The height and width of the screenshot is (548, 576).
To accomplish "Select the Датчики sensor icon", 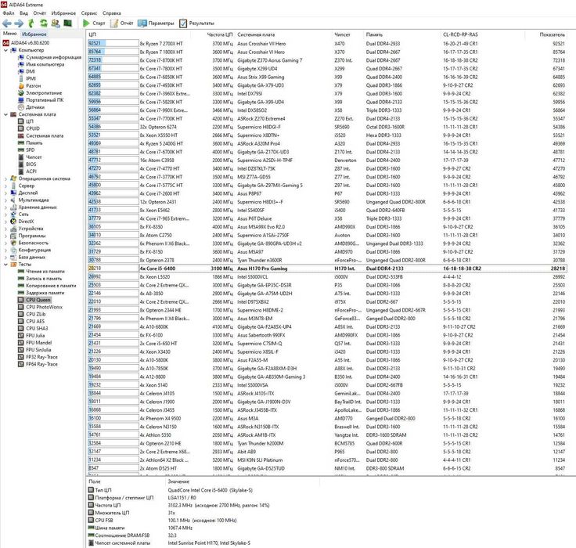I will point(21,107).
